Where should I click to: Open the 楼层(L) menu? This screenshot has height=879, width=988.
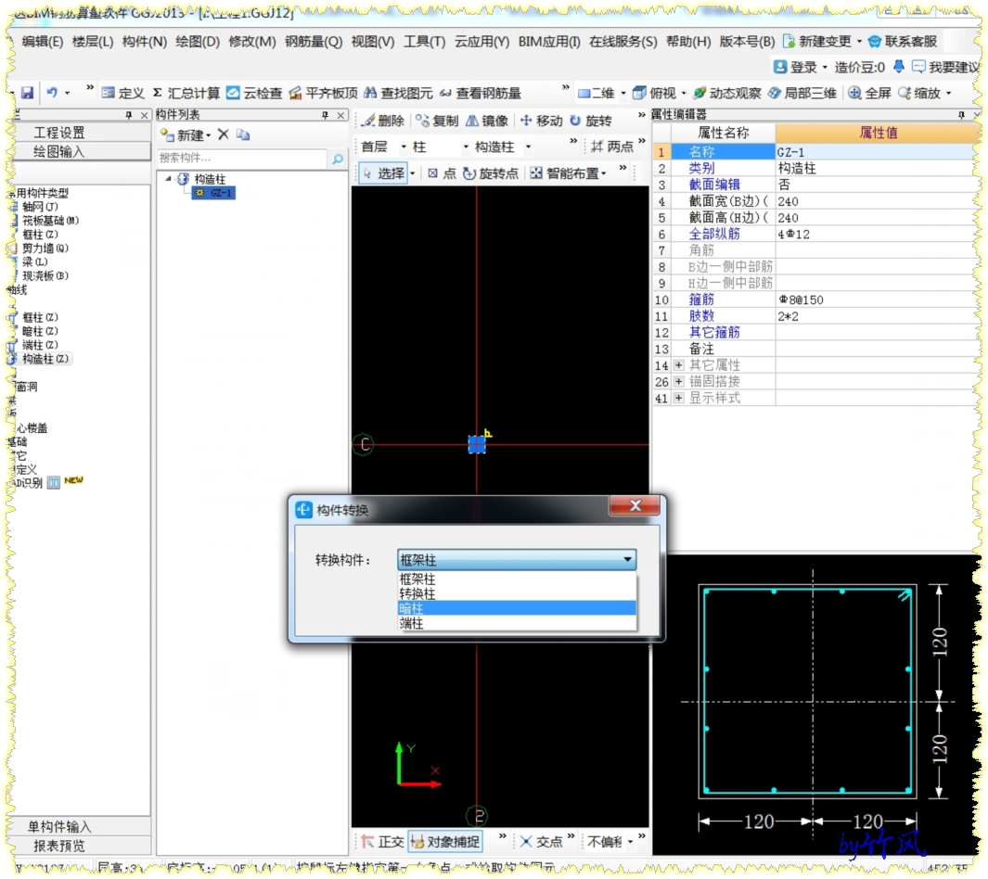point(93,41)
